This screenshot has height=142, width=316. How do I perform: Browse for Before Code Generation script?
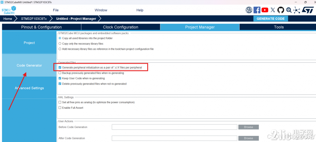pyautogui.click(x=248, y=127)
